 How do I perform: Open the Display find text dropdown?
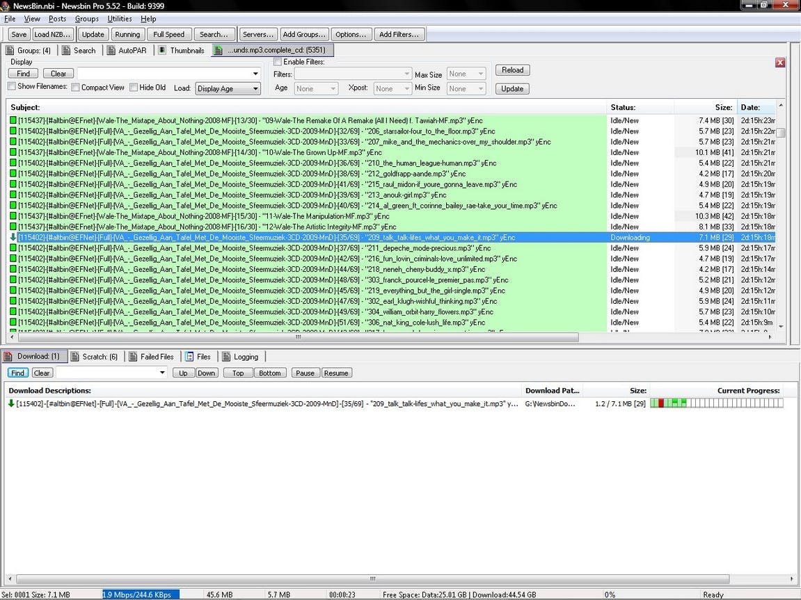[x=255, y=74]
